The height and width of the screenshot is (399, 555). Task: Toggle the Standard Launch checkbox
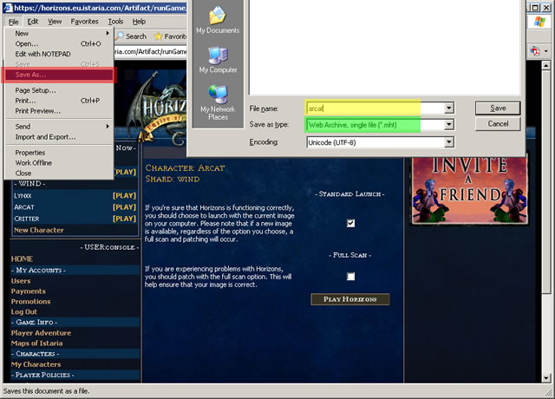[x=350, y=223]
